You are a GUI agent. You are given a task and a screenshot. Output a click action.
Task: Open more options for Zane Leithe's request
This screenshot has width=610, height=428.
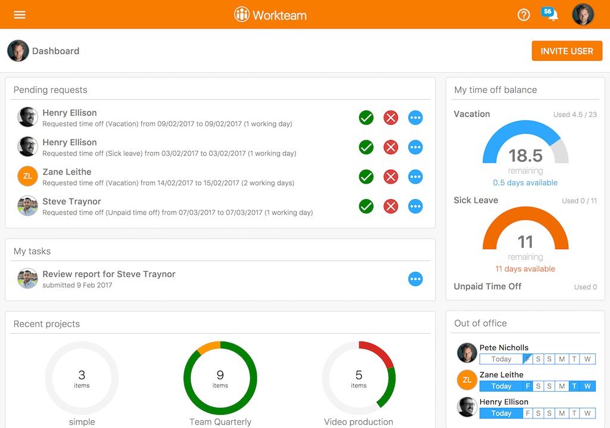[x=415, y=177]
